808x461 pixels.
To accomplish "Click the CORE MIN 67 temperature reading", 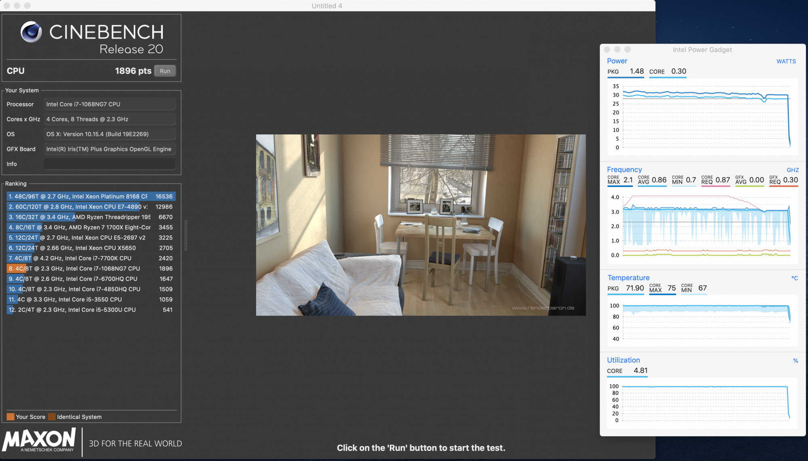I will click(694, 288).
